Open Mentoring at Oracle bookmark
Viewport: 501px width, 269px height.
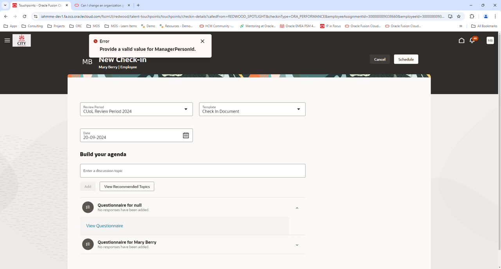pyautogui.click(x=258, y=26)
